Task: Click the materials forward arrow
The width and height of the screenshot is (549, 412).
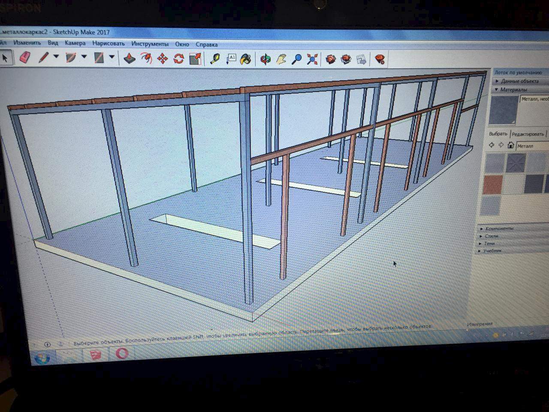Action: (501, 145)
